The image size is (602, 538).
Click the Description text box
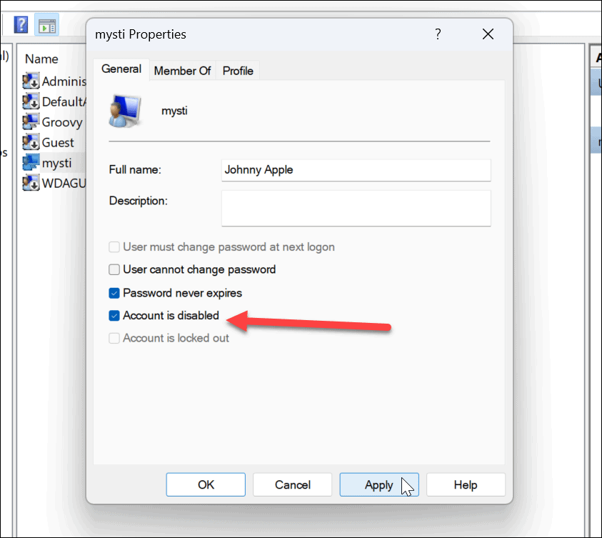[356, 208]
